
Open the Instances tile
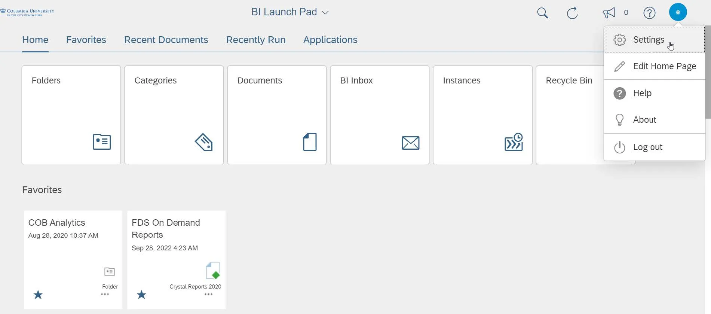482,115
